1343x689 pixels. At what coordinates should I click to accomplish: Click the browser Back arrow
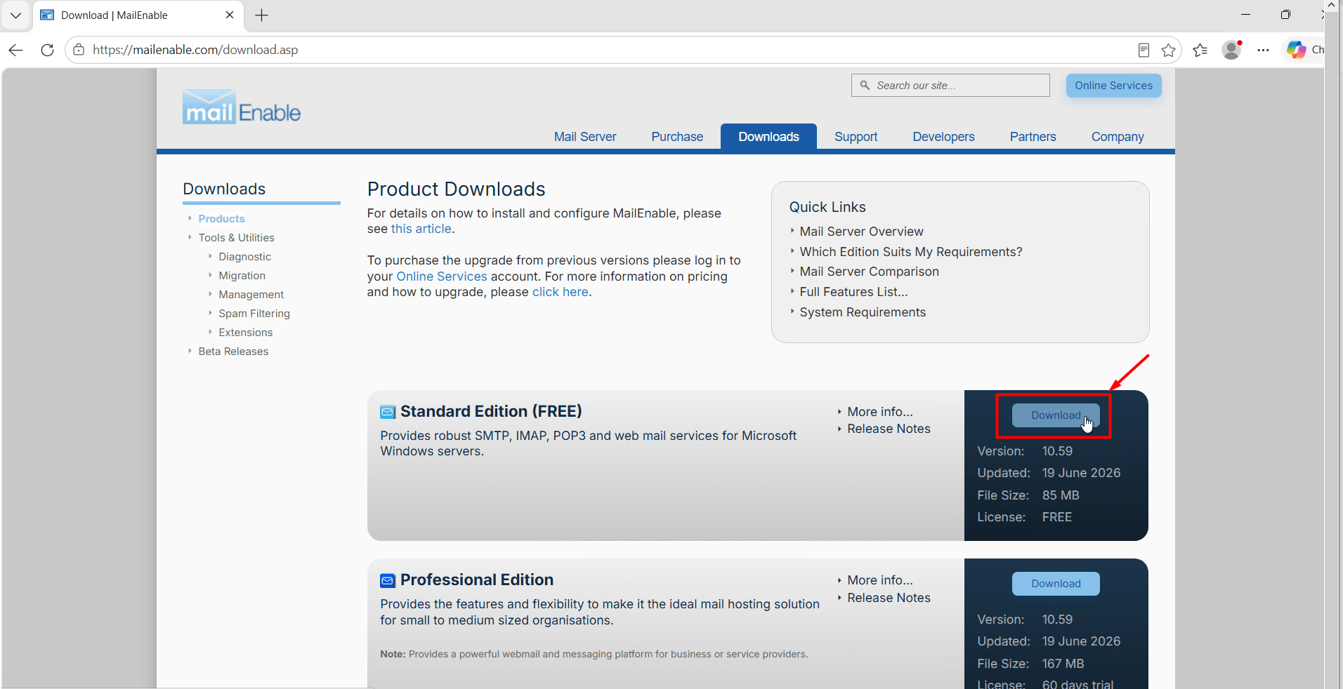pyautogui.click(x=16, y=50)
